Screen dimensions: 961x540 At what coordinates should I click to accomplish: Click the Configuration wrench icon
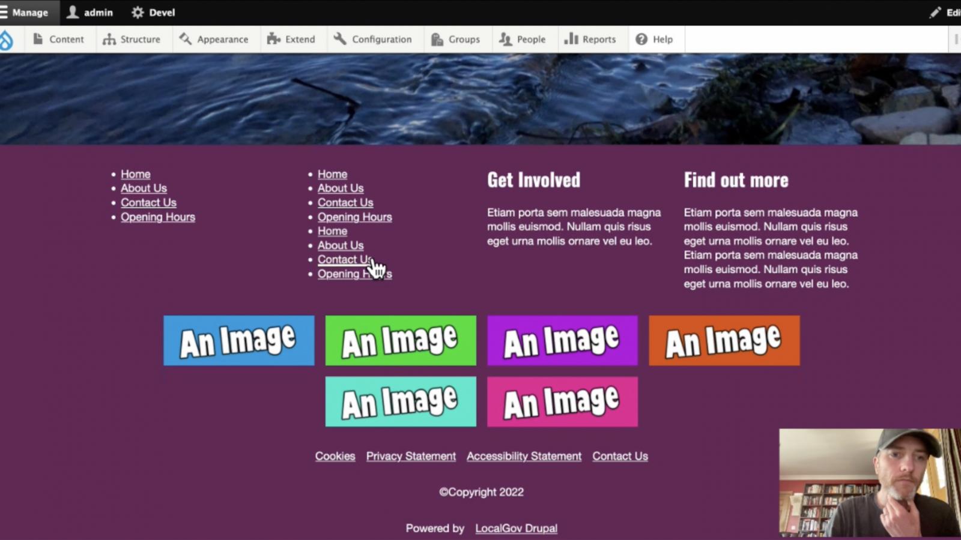coord(340,39)
